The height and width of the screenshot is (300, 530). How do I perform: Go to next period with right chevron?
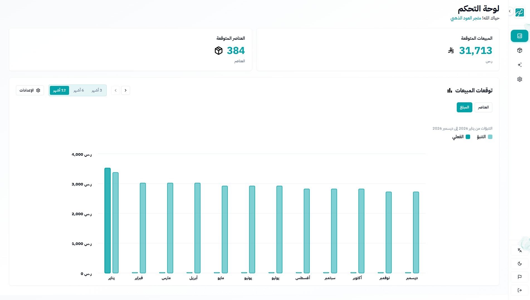[126, 90]
